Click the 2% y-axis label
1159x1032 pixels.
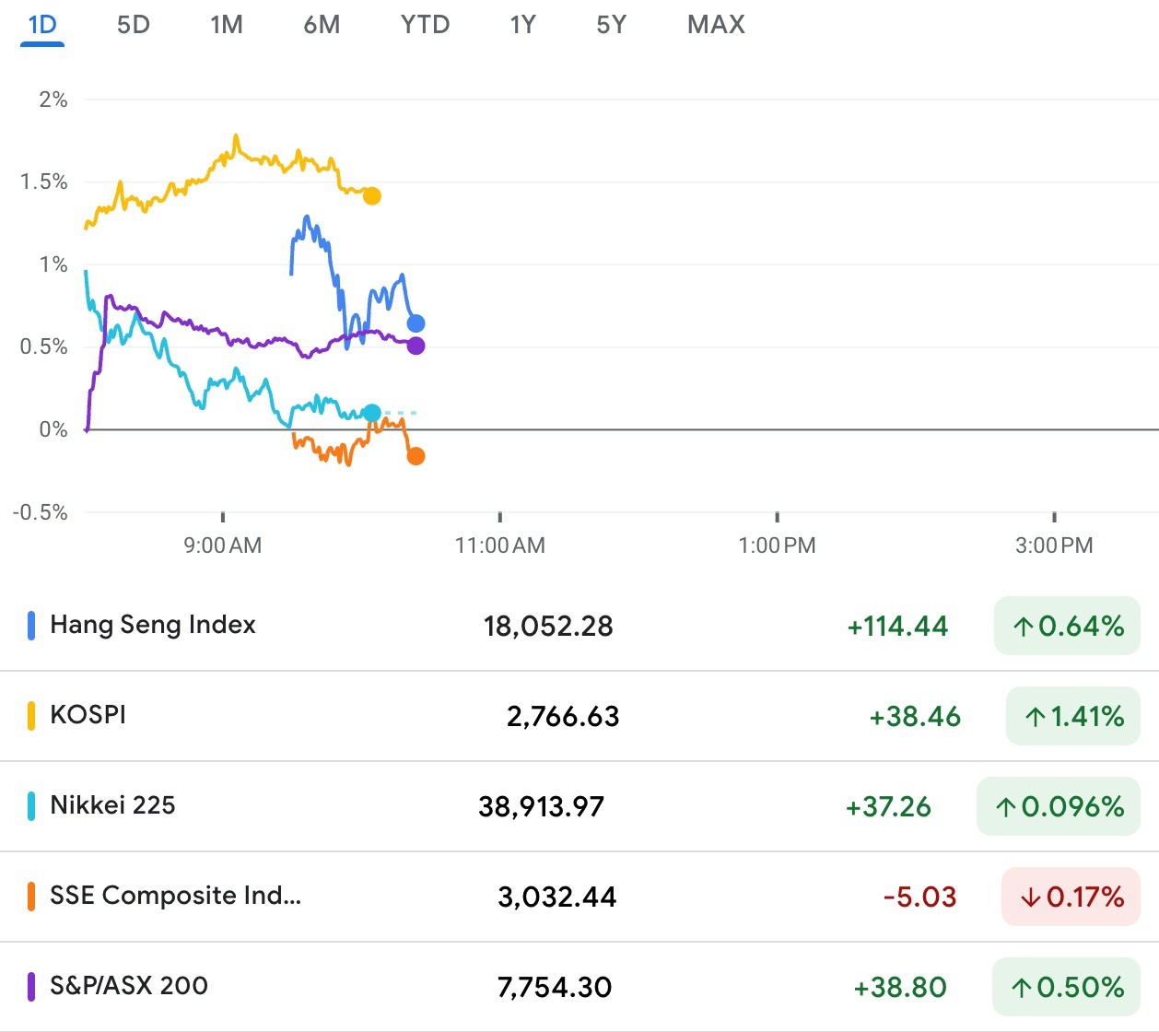point(53,100)
